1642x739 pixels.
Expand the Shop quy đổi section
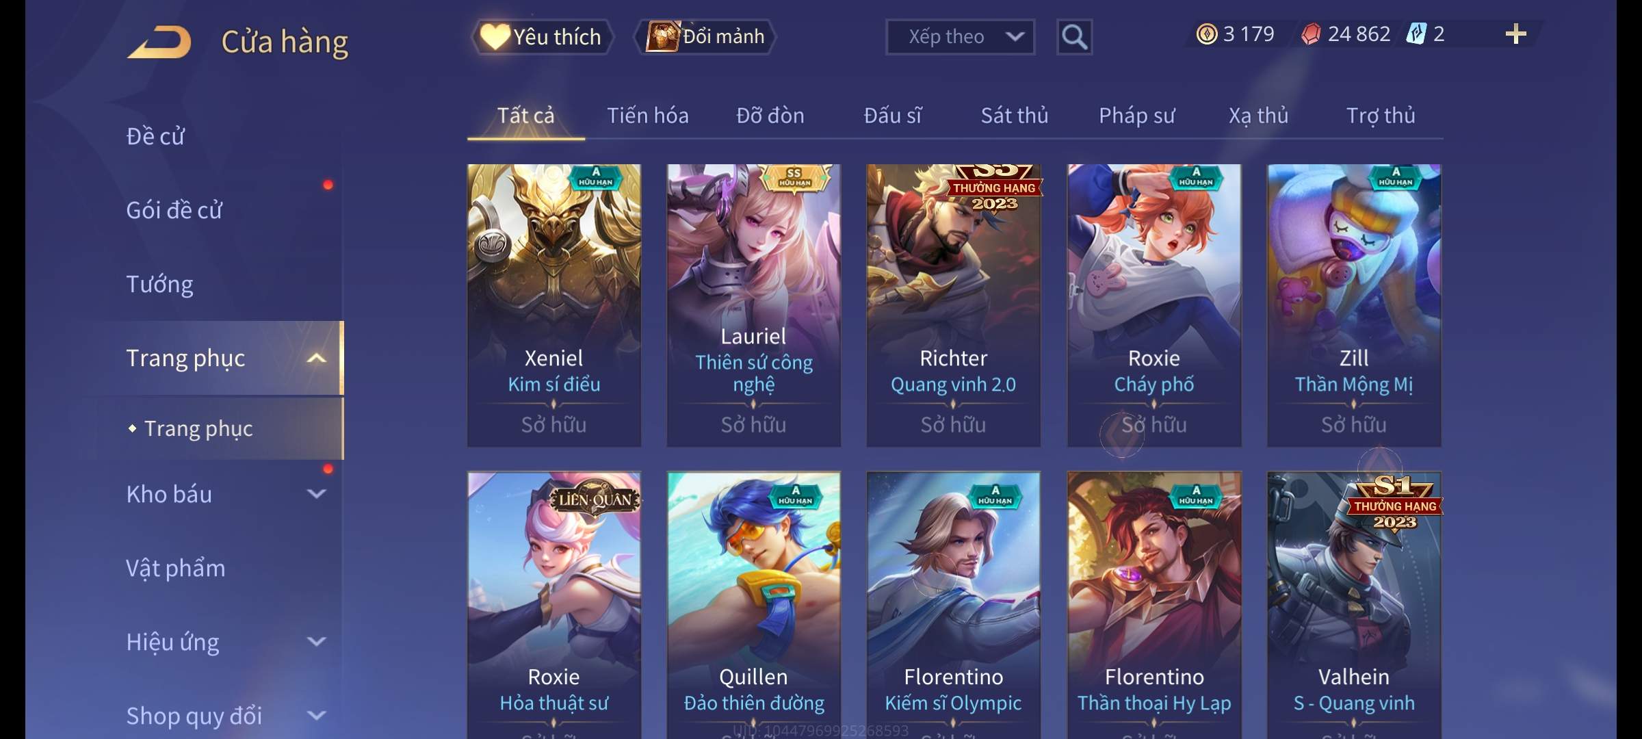click(316, 715)
